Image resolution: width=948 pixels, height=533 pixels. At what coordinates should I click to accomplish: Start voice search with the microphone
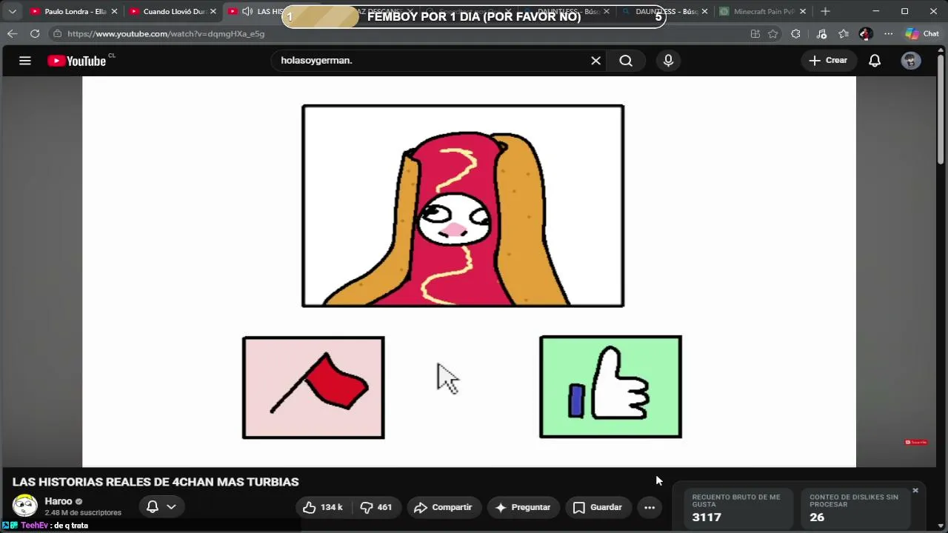point(668,61)
